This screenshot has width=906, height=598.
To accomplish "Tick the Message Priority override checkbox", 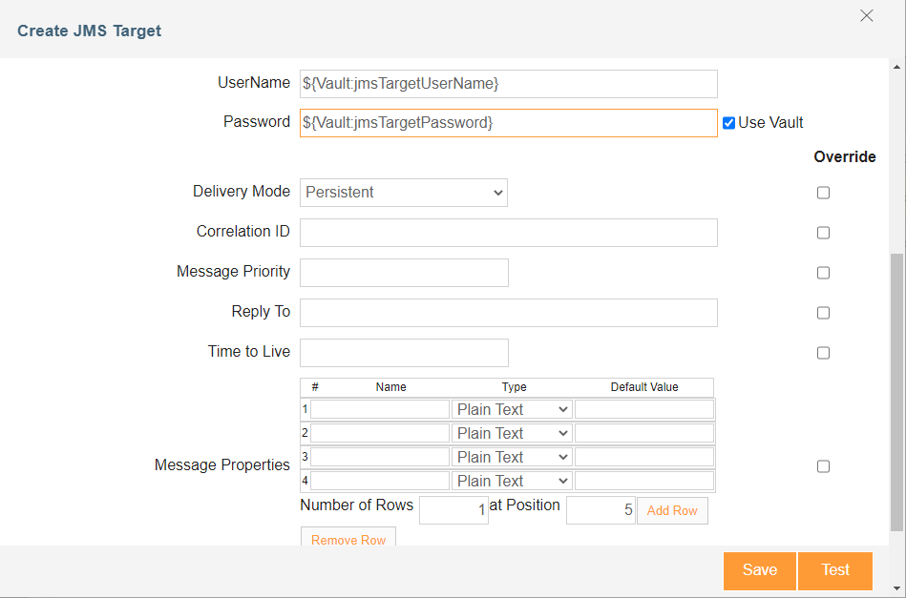I will (x=823, y=273).
